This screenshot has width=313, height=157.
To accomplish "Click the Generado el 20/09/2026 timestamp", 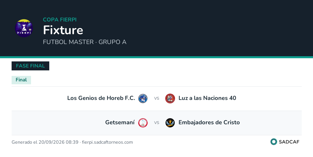I will 45,142.
